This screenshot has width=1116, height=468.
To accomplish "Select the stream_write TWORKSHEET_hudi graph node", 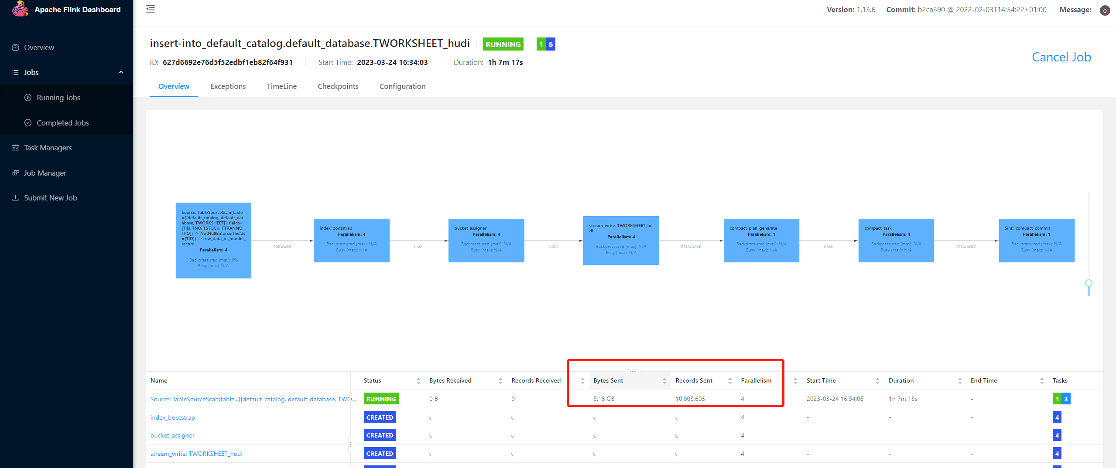I will coord(621,241).
